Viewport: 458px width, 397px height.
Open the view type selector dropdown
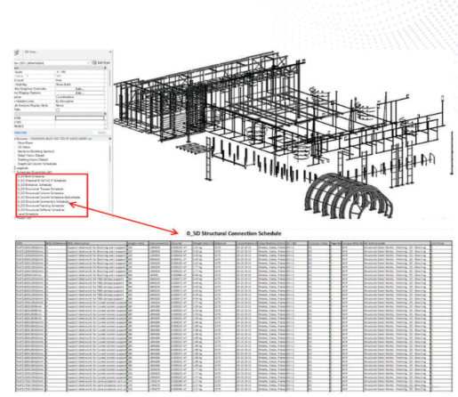[88, 63]
